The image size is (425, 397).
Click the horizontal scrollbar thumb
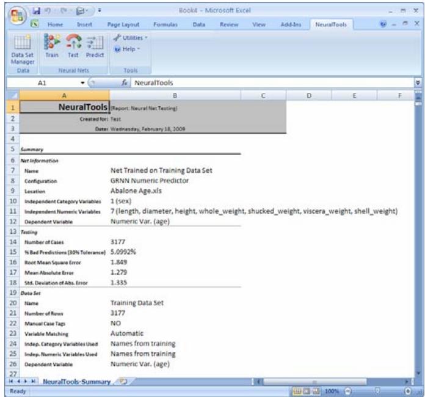[314, 382]
